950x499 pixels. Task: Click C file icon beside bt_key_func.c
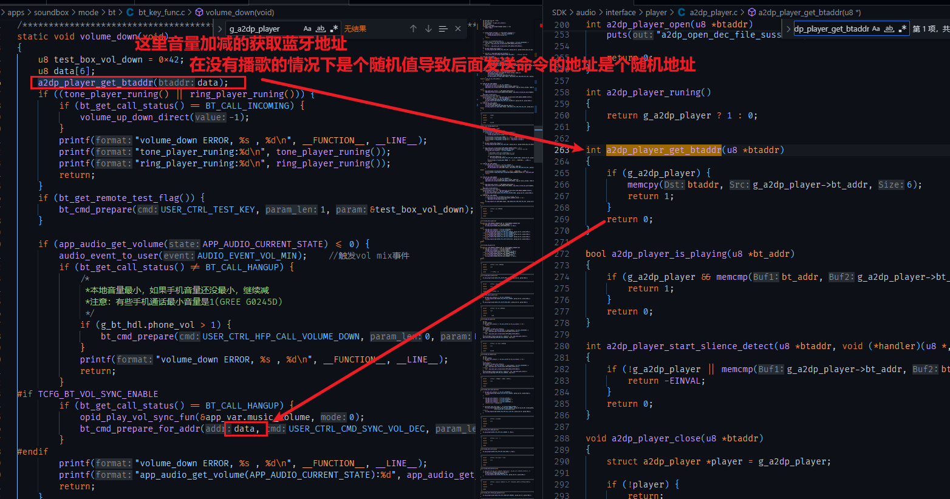pyautogui.click(x=131, y=12)
